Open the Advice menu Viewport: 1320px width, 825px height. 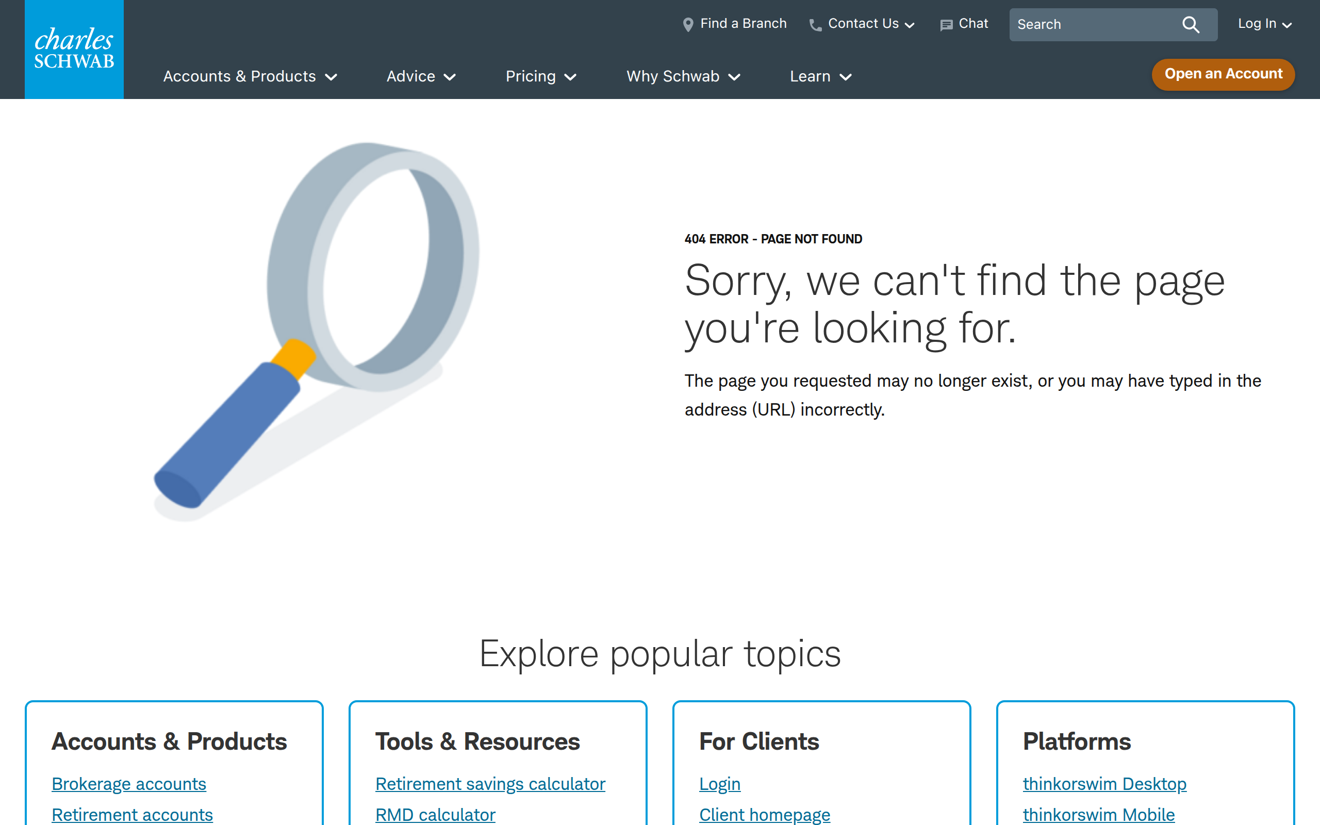(421, 76)
